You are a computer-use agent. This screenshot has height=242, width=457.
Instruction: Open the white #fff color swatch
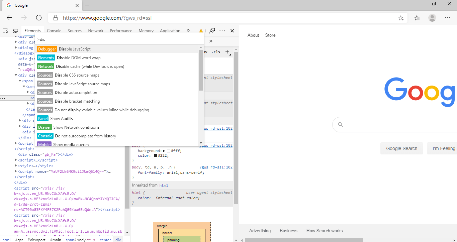(169, 151)
